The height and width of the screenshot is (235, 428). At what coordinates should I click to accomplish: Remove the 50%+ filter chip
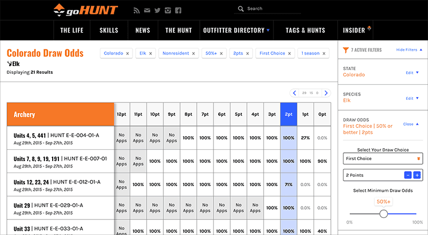[x=221, y=54]
